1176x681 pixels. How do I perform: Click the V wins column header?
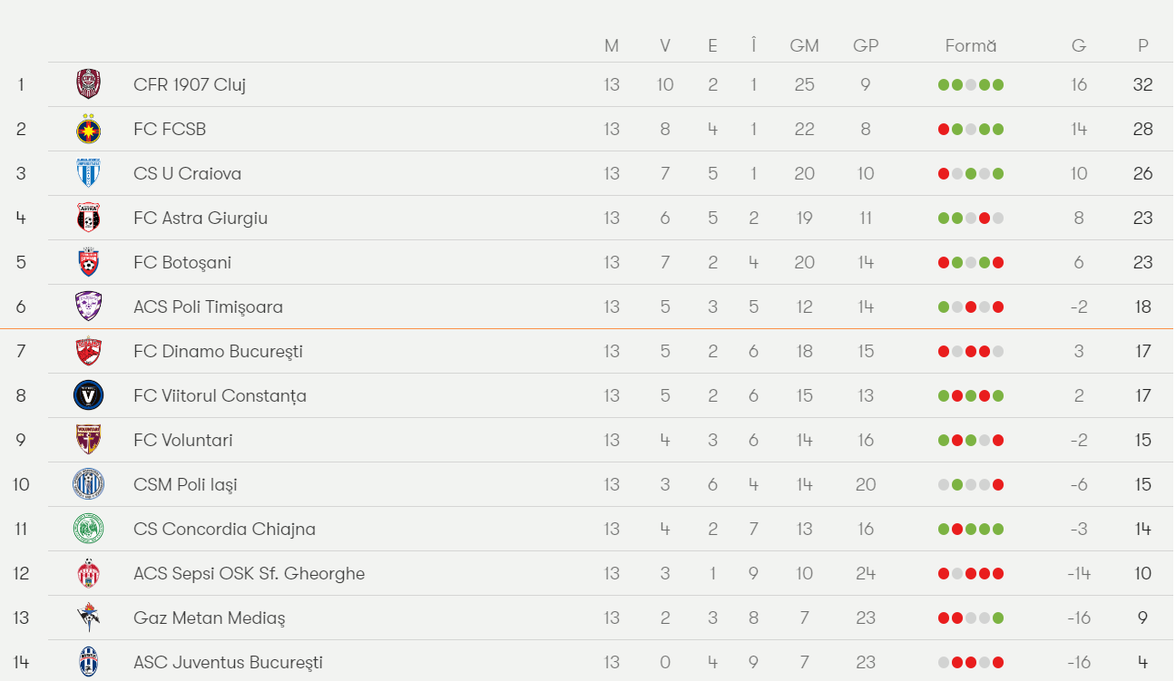[x=665, y=45]
